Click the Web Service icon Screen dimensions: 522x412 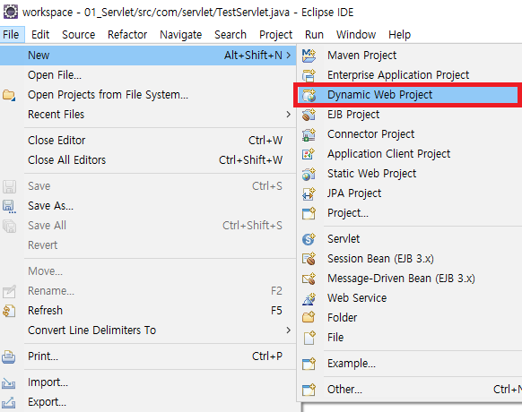[309, 298]
